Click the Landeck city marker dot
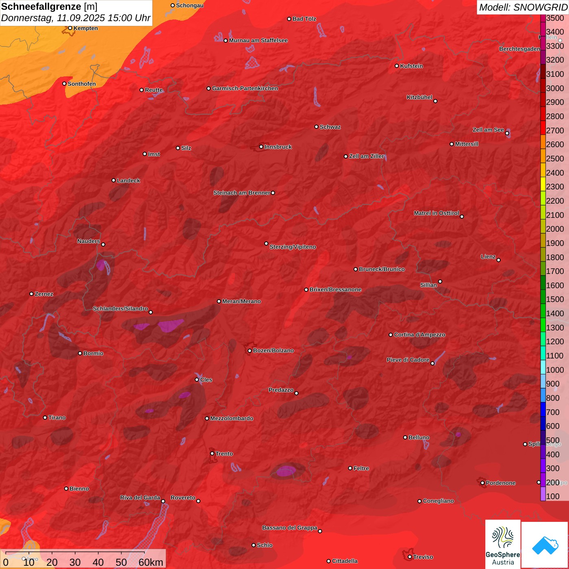 [113, 180]
